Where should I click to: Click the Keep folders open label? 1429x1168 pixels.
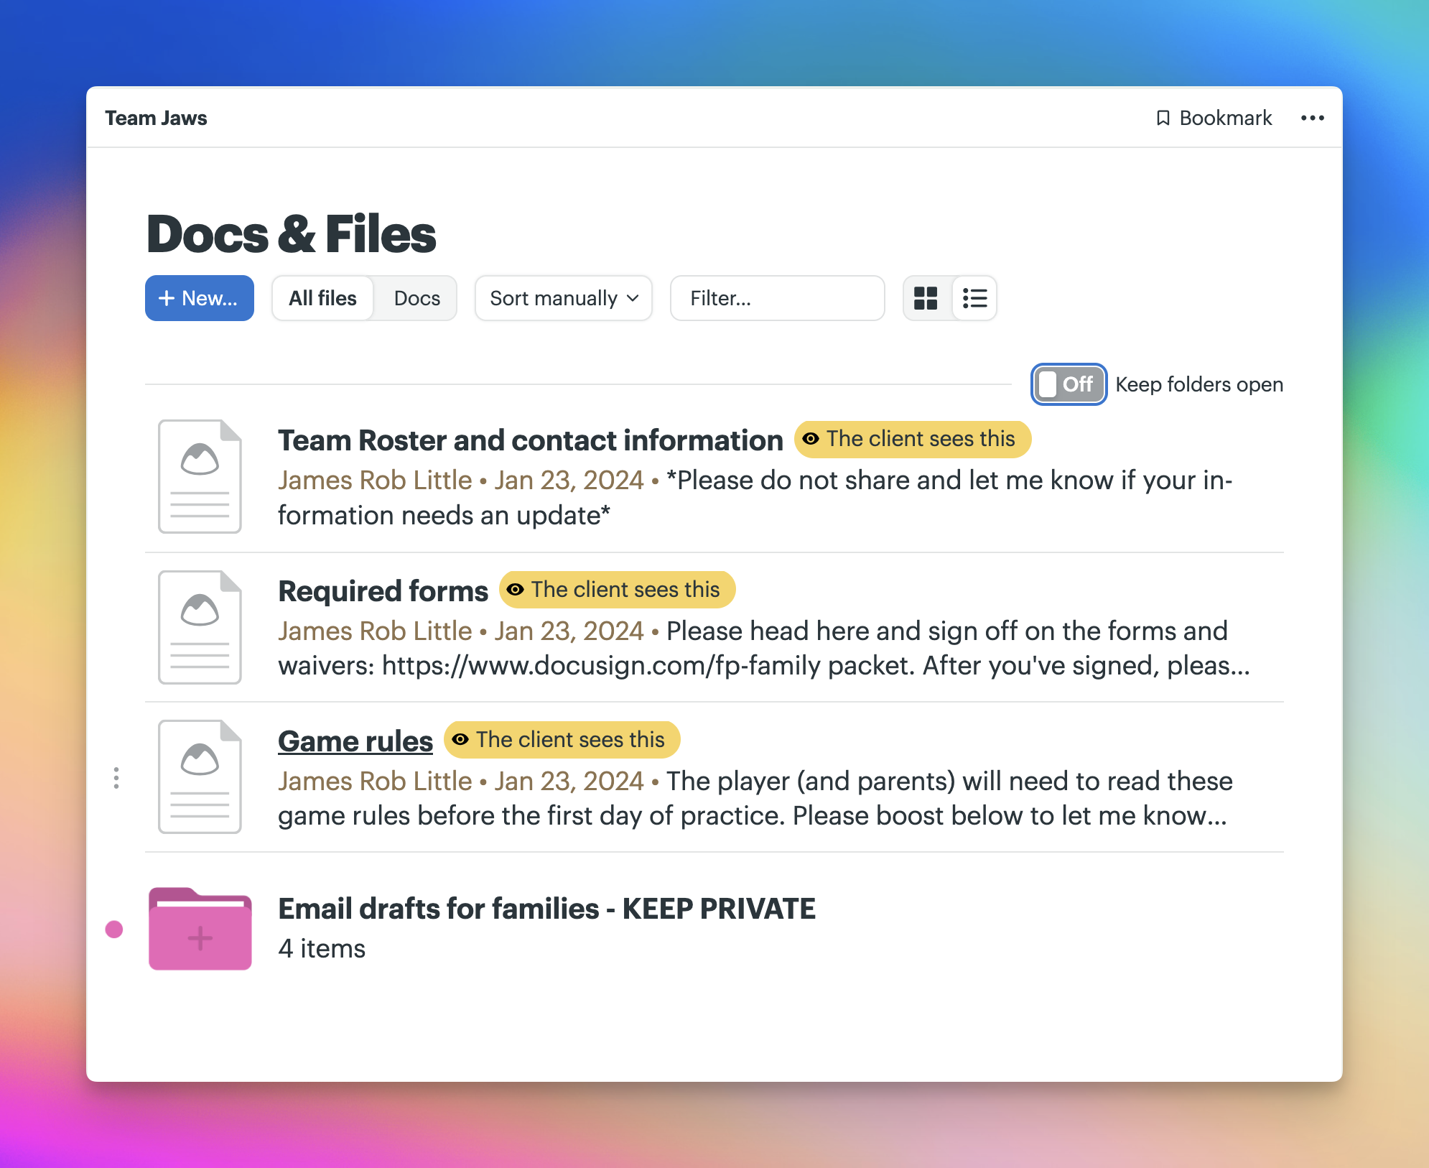tap(1199, 384)
